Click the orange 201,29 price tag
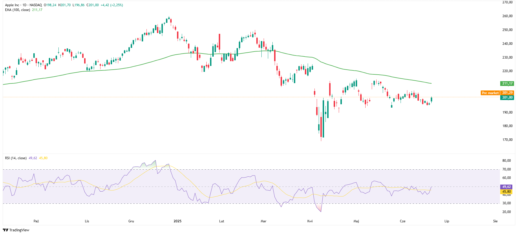 507,93
